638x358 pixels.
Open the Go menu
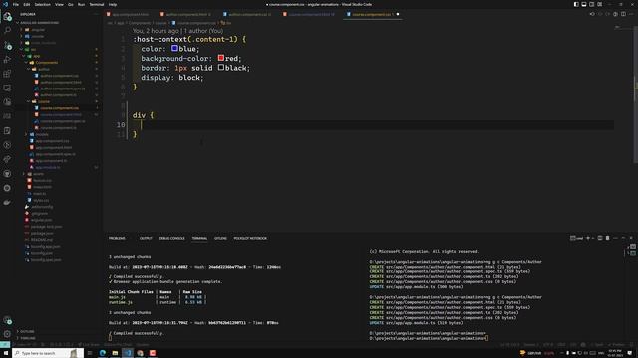pos(71,4)
